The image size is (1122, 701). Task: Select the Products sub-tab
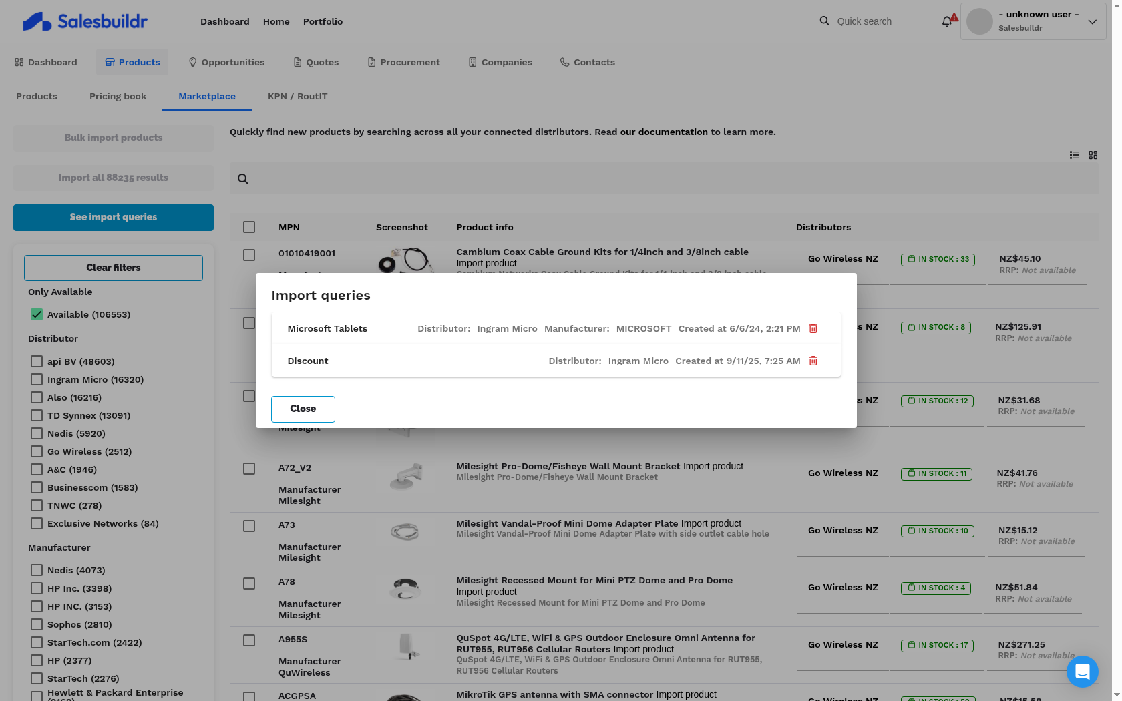coord(37,96)
